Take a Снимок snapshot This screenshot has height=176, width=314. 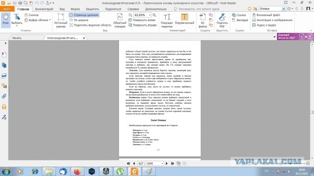point(31,15)
